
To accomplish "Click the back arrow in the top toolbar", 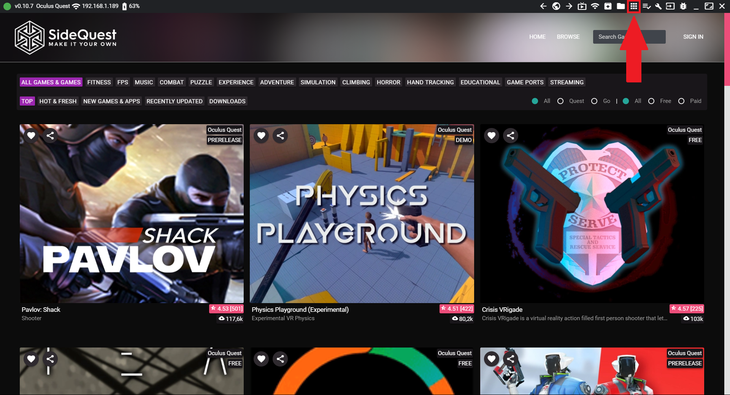I will (543, 6).
